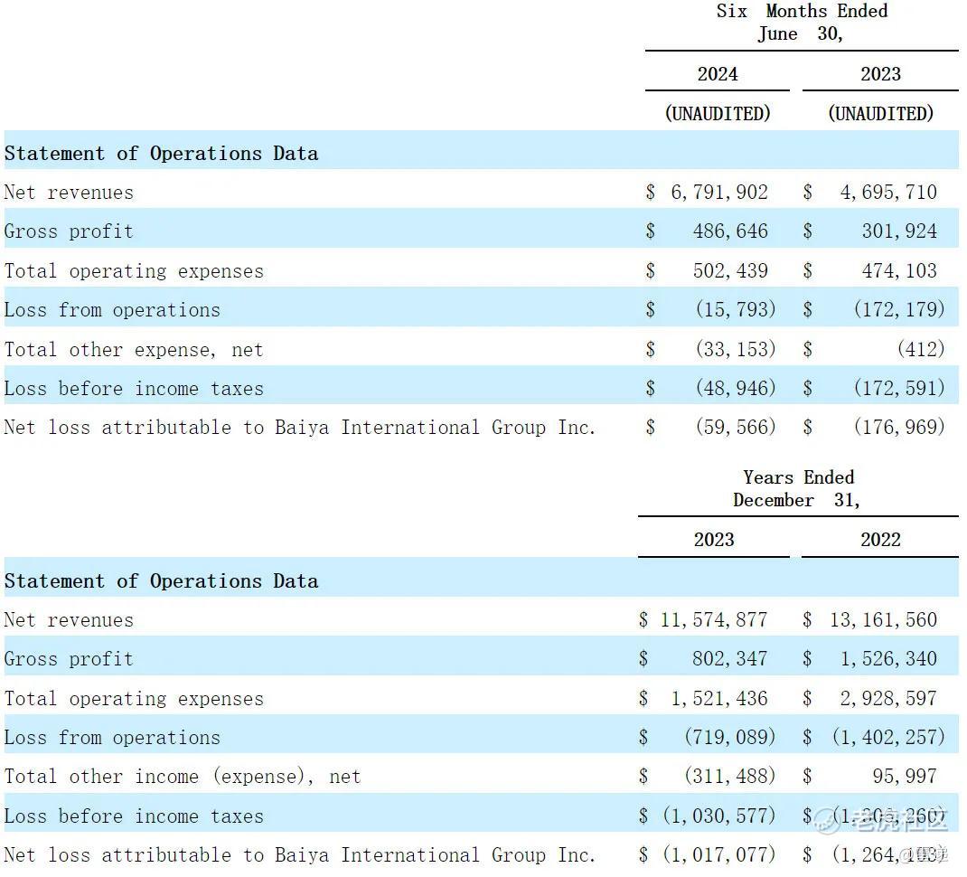Click "Loss before income taxes" in the six-month table
967x877 pixels.
[134, 389]
